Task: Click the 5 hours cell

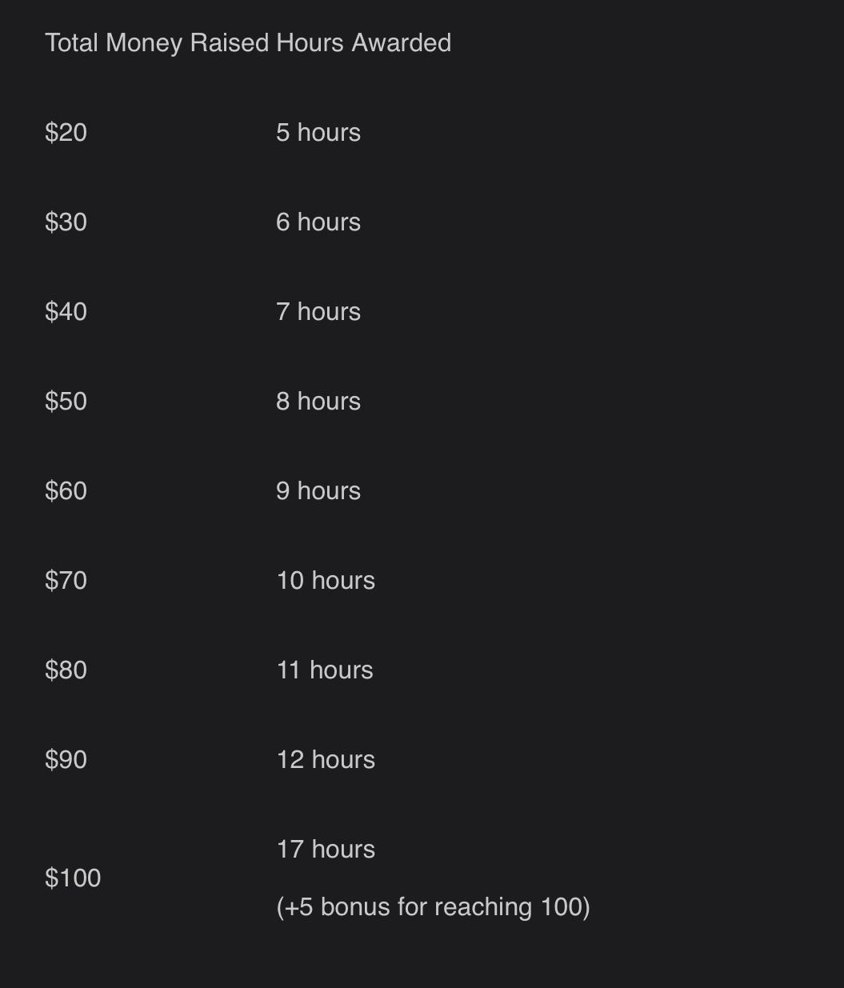Action: (x=318, y=132)
